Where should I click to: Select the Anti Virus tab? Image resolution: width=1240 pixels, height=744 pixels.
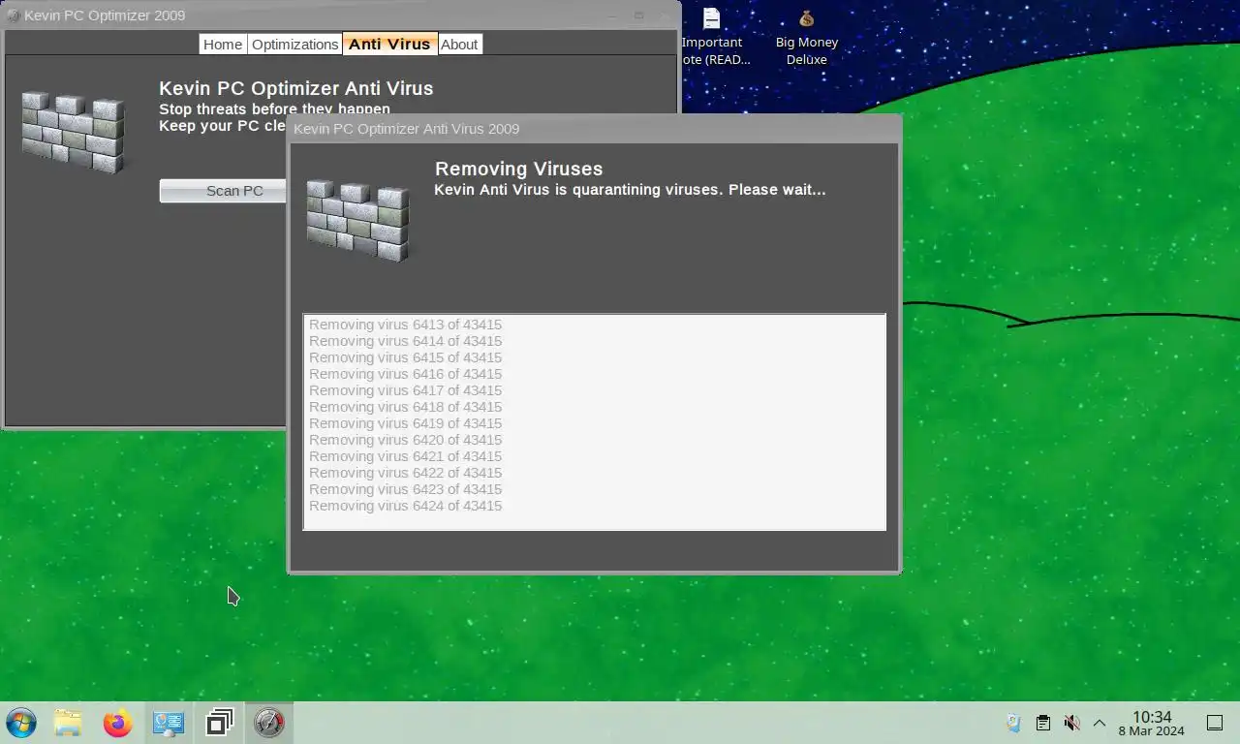(x=389, y=44)
